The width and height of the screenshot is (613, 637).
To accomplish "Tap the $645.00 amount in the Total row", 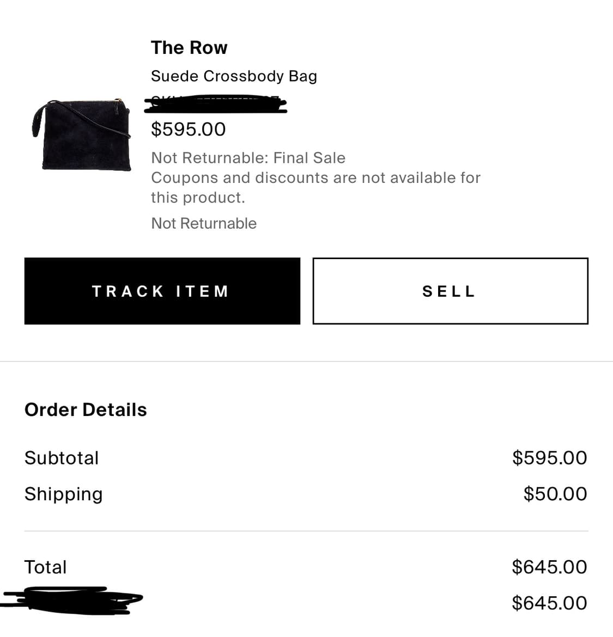I will pyautogui.click(x=549, y=567).
